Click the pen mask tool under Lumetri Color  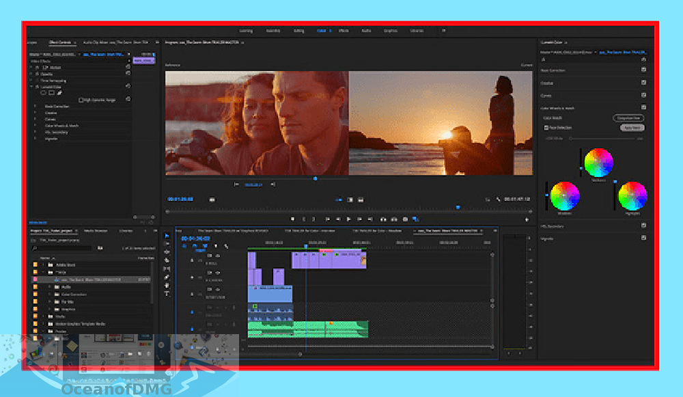pyautogui.click(x=59, y=93)
